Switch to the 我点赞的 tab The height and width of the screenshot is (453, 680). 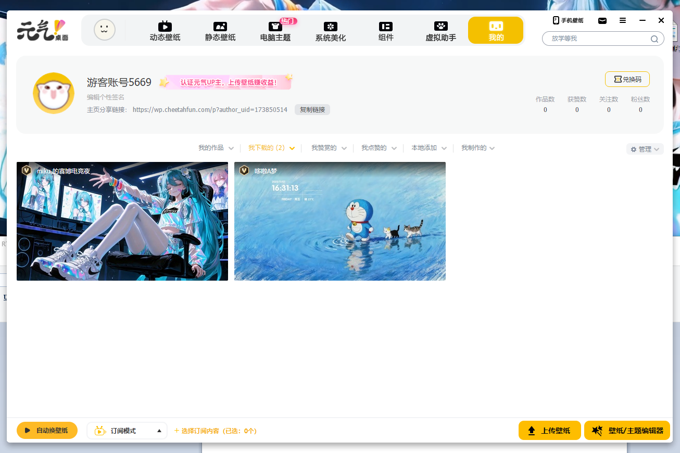[x=374, y=148]
